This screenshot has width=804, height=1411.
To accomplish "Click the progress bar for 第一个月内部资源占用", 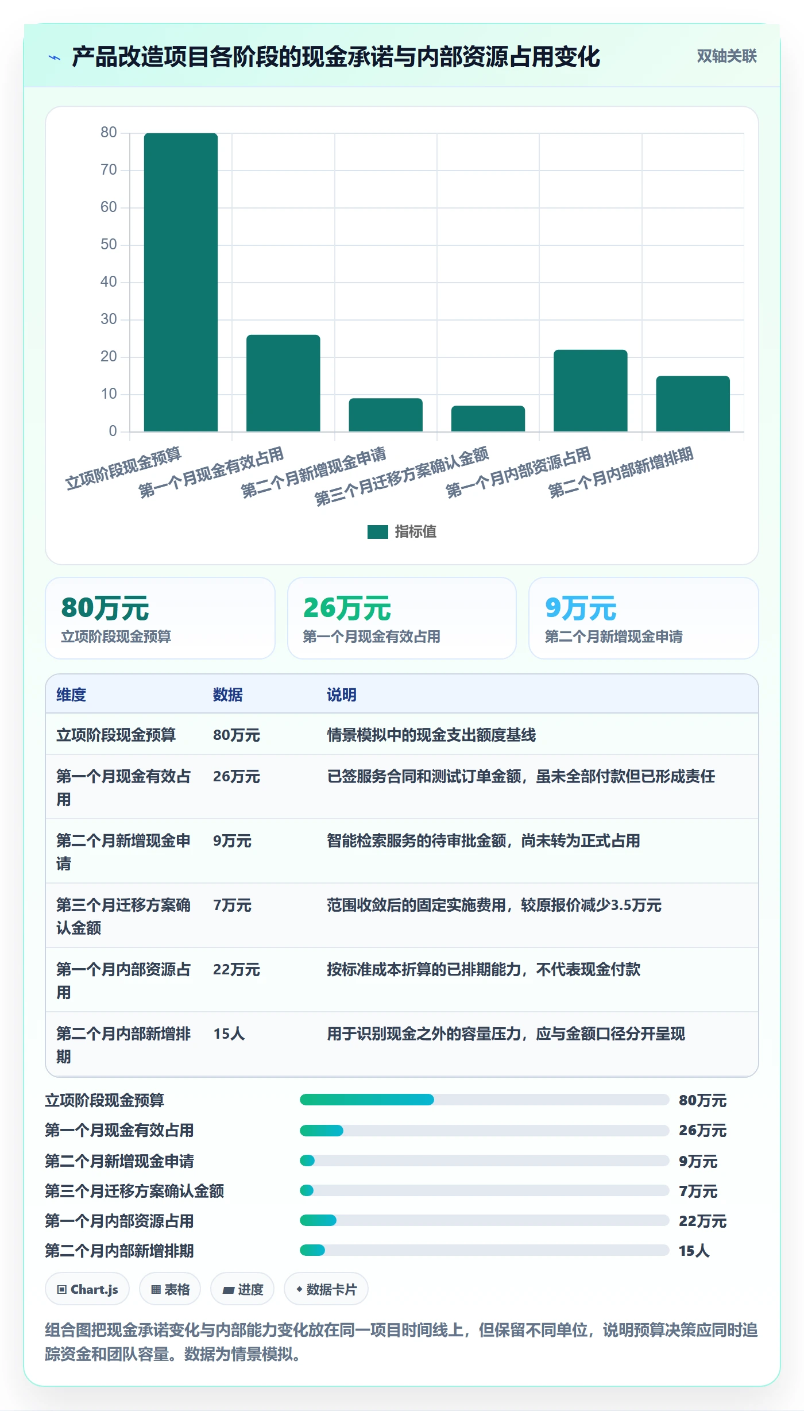I will 484,1220.
